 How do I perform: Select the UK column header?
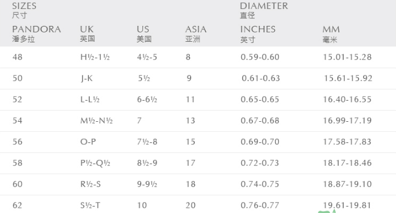point(88,34)
